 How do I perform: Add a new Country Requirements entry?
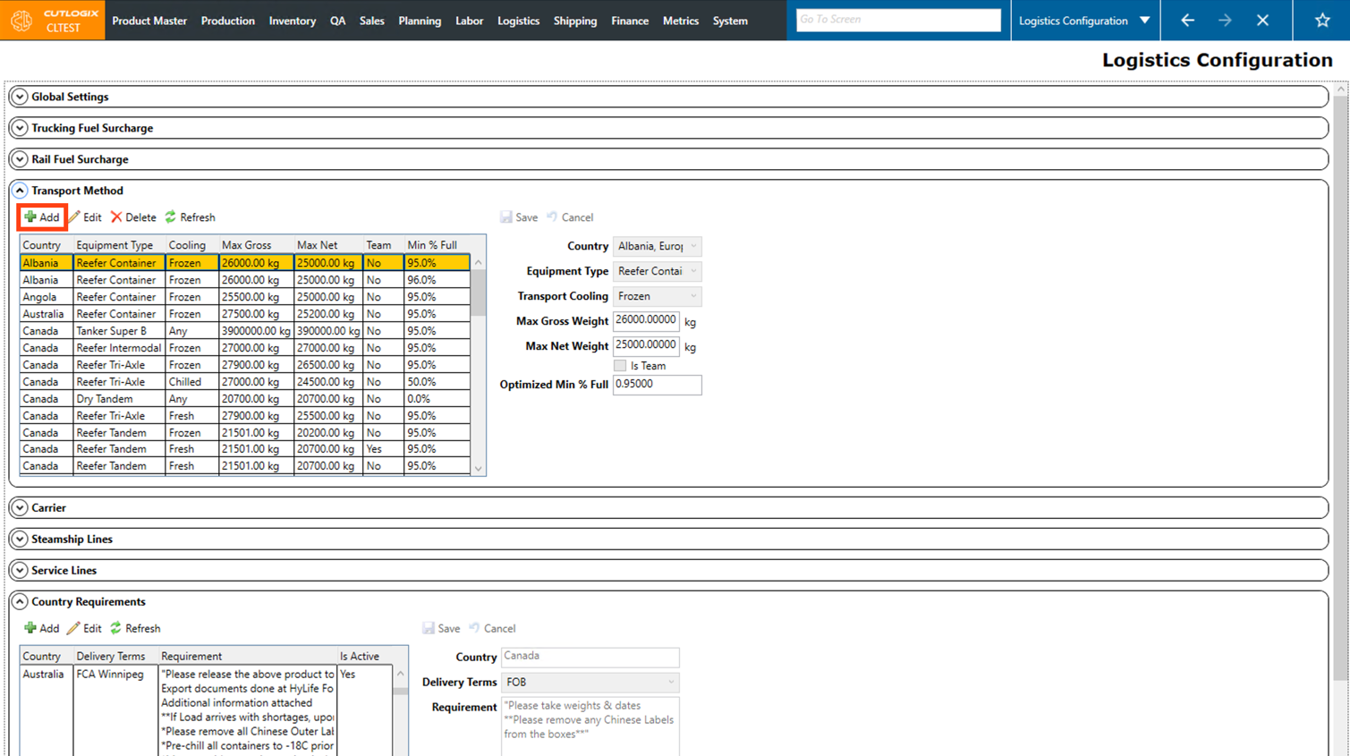pos(41,628)
